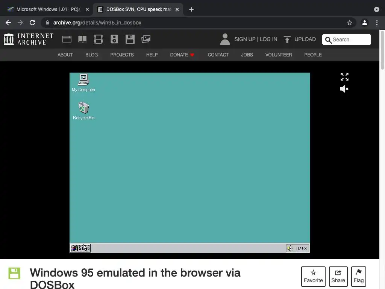Open the Software floppy disk icon
This screenshot has height=289, width=385.
point(130,39)
